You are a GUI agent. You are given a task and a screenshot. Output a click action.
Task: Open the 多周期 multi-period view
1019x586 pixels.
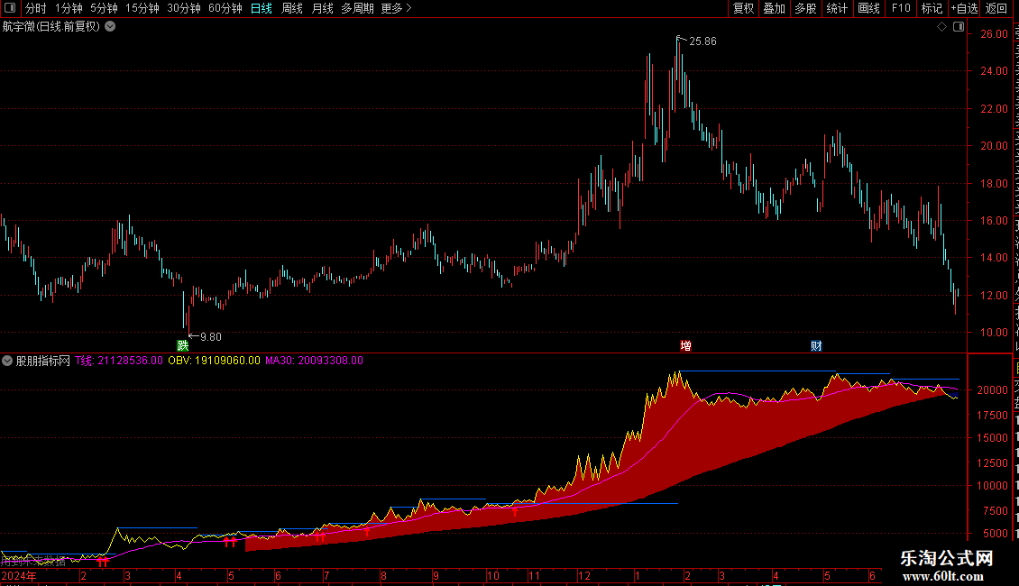pyautogui.click(x=357, y=8)
